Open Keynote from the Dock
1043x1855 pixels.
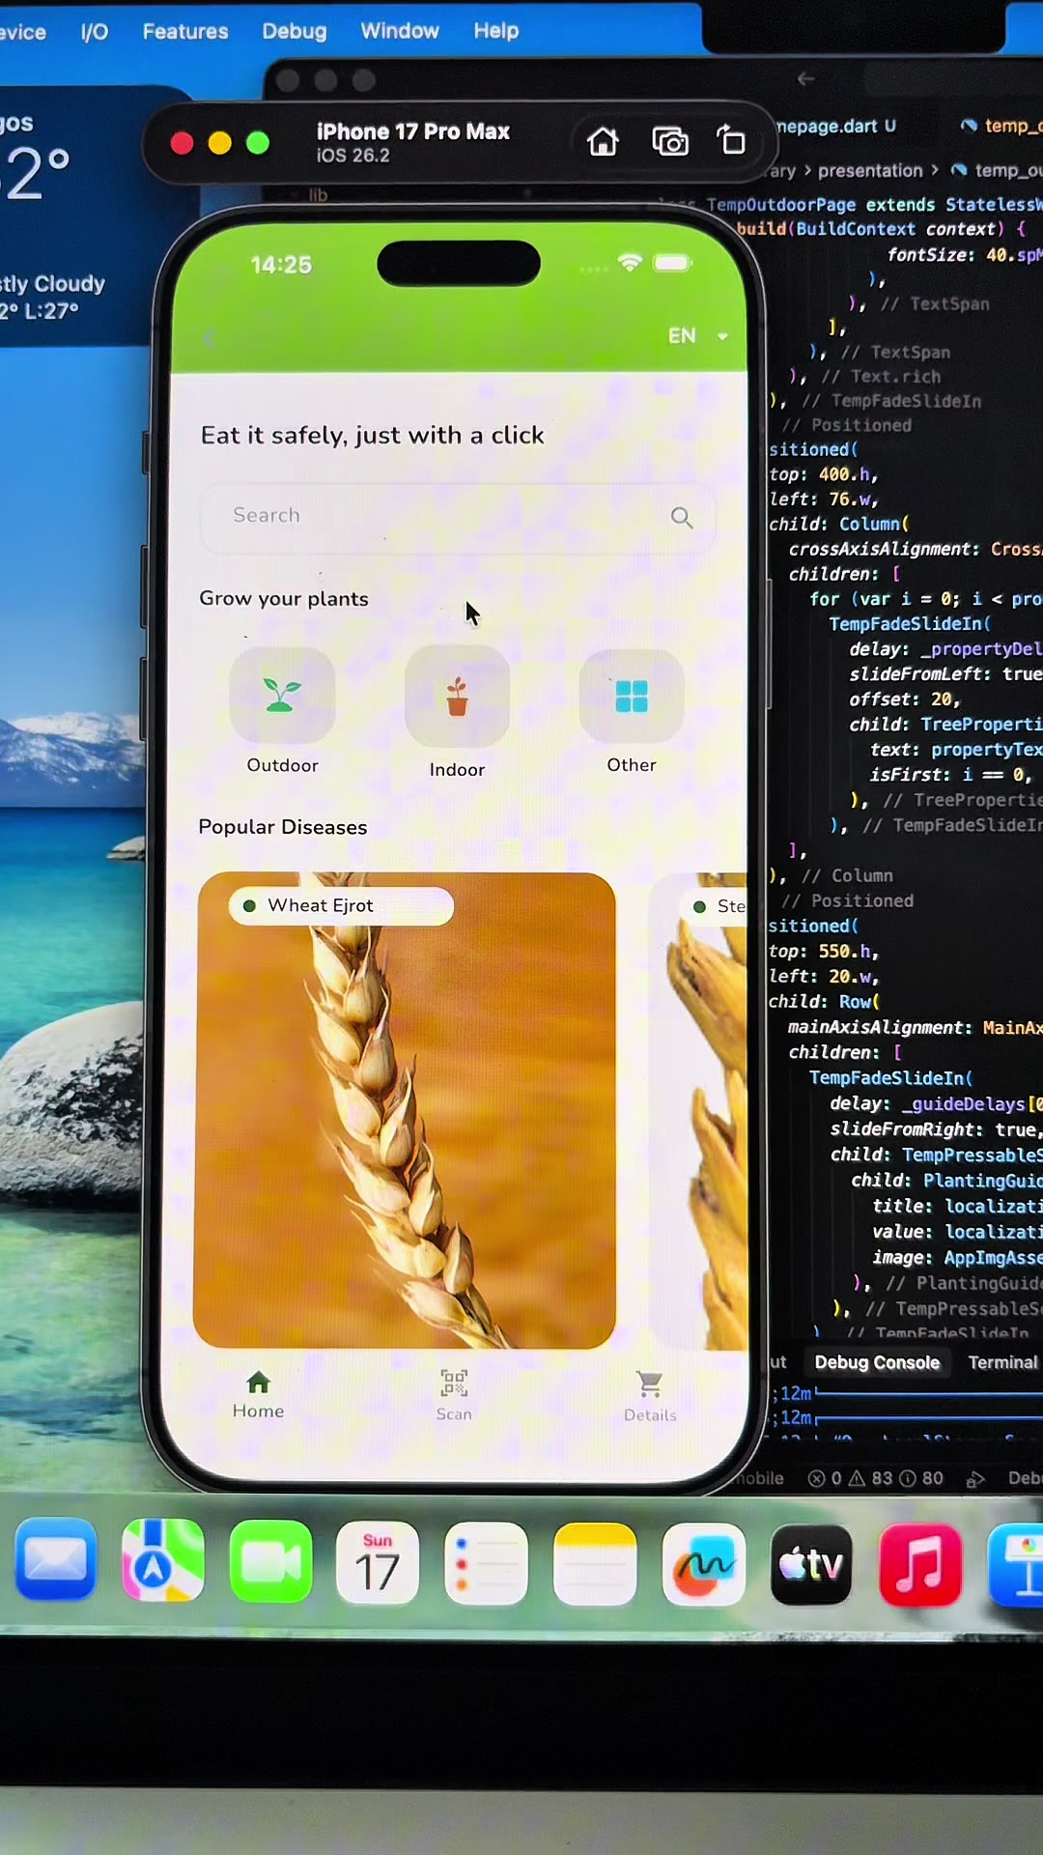(1016, 1564)
